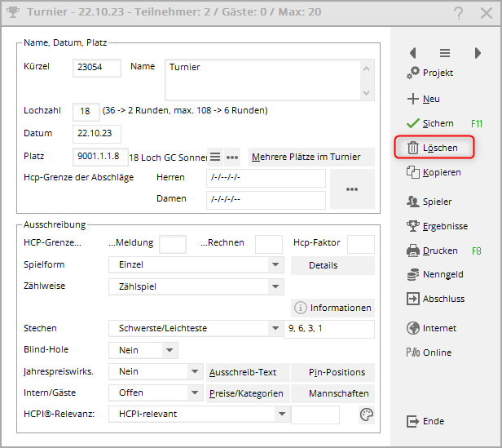Image resolution: width=502 pixels, height=448 pixels.
Task: Open Ergebnisse trophy icon
Action: click(x=412, y=226)
